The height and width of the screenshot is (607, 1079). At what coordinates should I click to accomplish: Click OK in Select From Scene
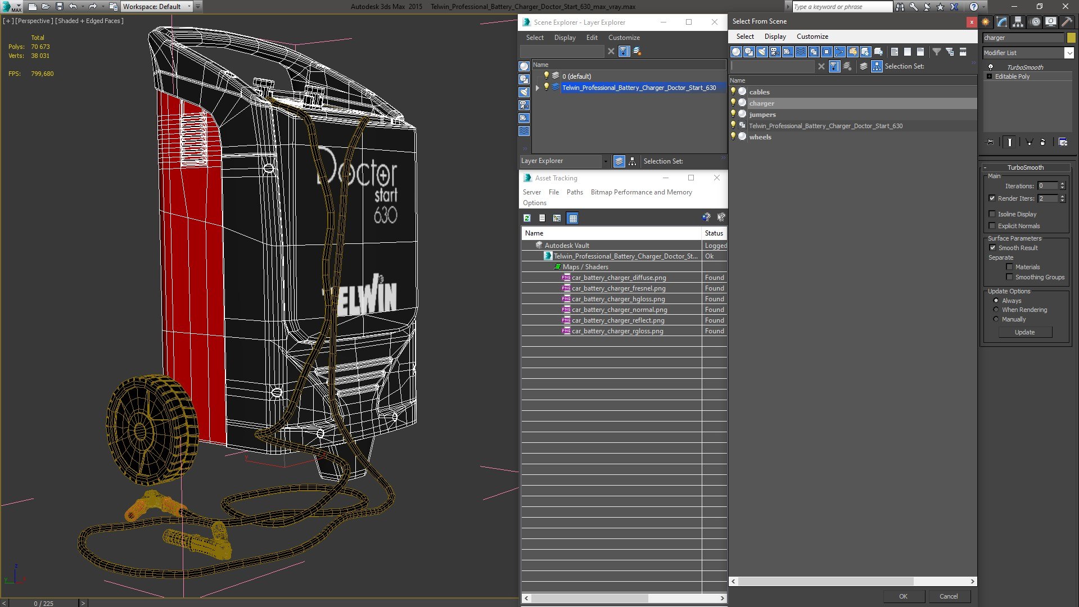pos(903,596)
